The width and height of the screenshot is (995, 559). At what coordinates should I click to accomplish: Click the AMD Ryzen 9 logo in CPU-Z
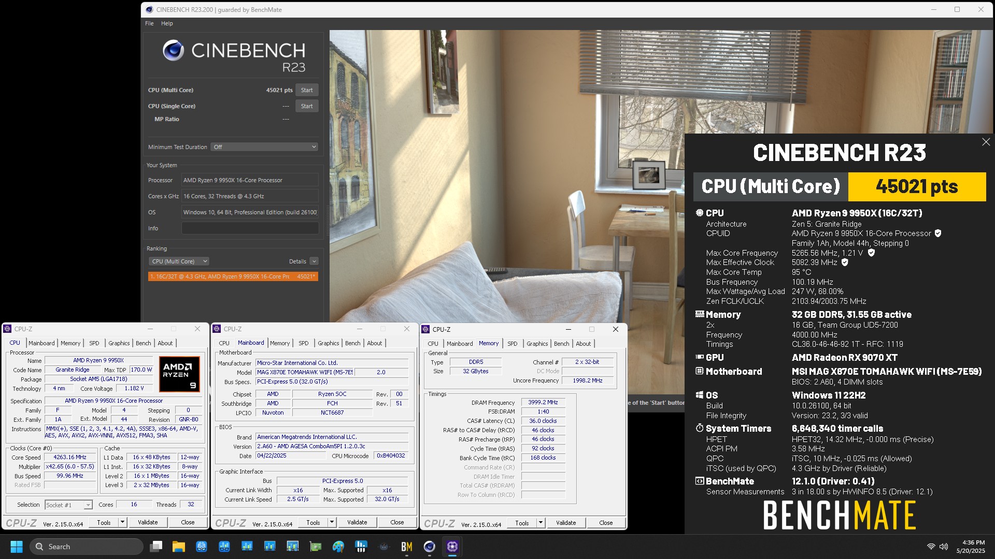tap(179, 374)
